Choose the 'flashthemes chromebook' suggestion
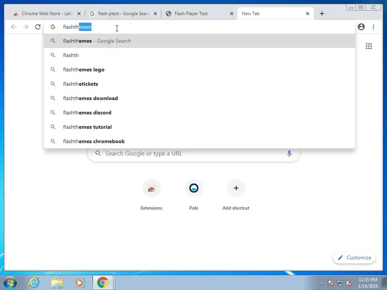387x290 pixels. [200, 141]
